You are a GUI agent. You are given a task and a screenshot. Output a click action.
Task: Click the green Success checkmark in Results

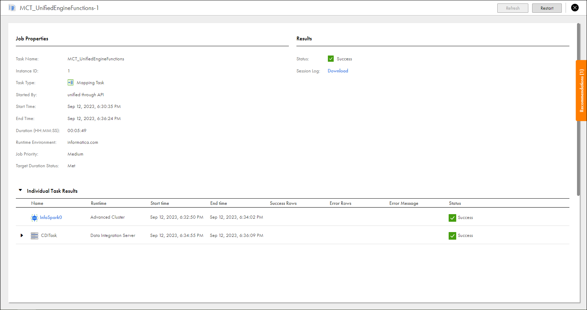331,59
